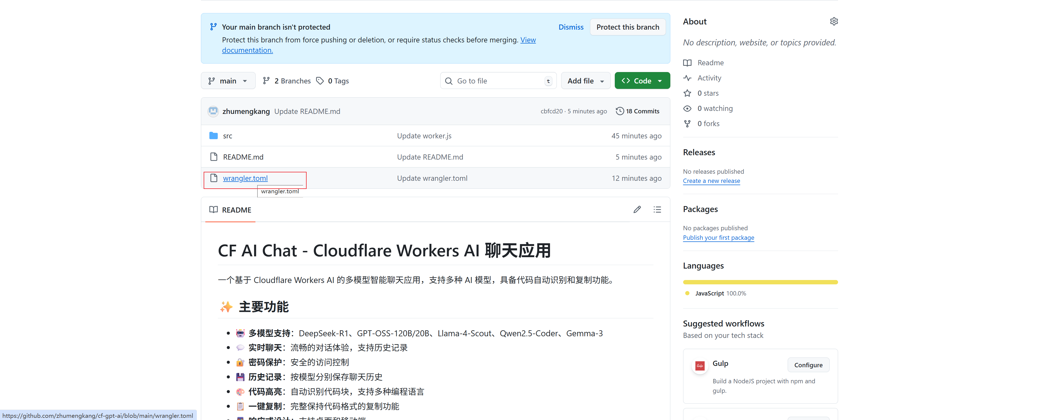Open README.md row's Update README.md commit
The width and height of the screenshot is (1039, 420).
tap(430, 157)
